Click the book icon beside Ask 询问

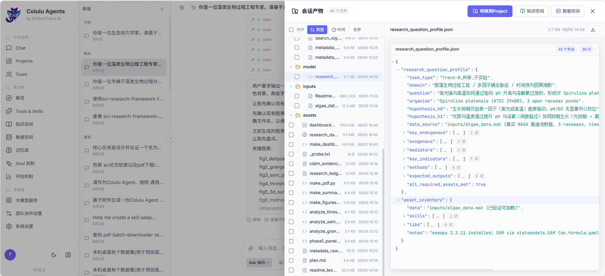coord(281,263)
